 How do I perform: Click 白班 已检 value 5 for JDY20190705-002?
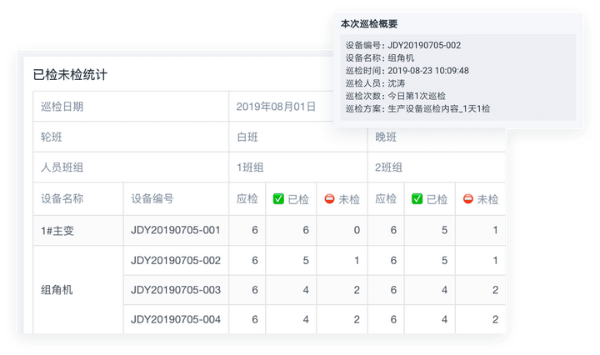click(306, 261)
